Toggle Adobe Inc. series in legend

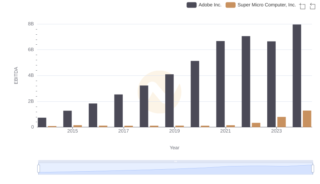point(204,5)
